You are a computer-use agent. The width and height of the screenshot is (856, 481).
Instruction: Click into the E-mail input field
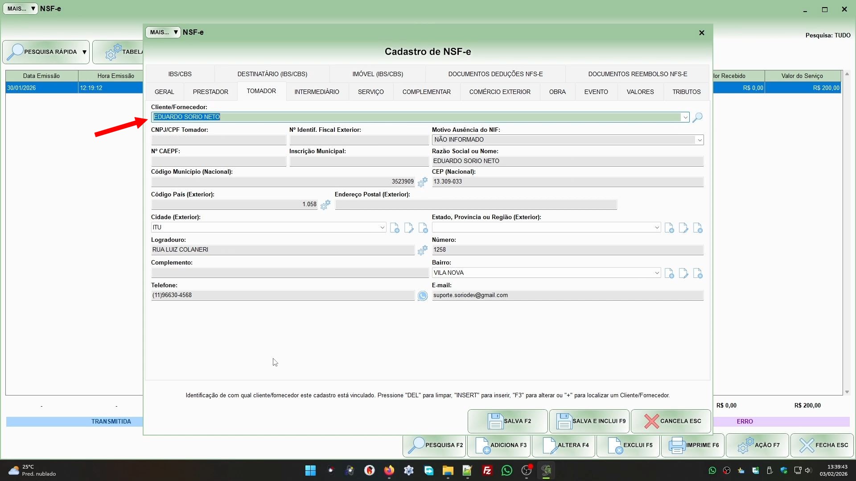(567, 295)
